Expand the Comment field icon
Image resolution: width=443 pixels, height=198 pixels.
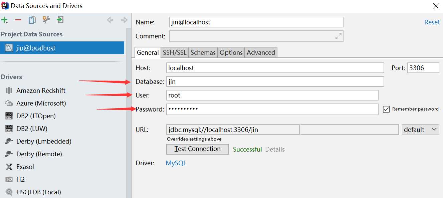(x=339, y=36)
